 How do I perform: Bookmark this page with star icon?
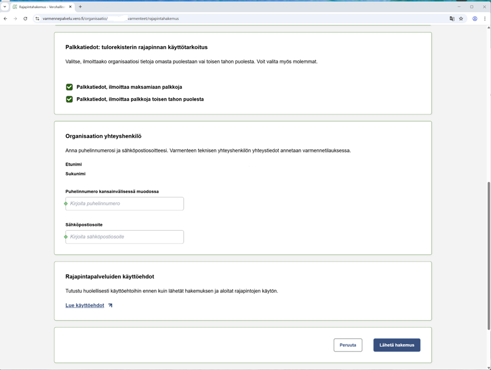pyautogui.click(x=461, y=18)
